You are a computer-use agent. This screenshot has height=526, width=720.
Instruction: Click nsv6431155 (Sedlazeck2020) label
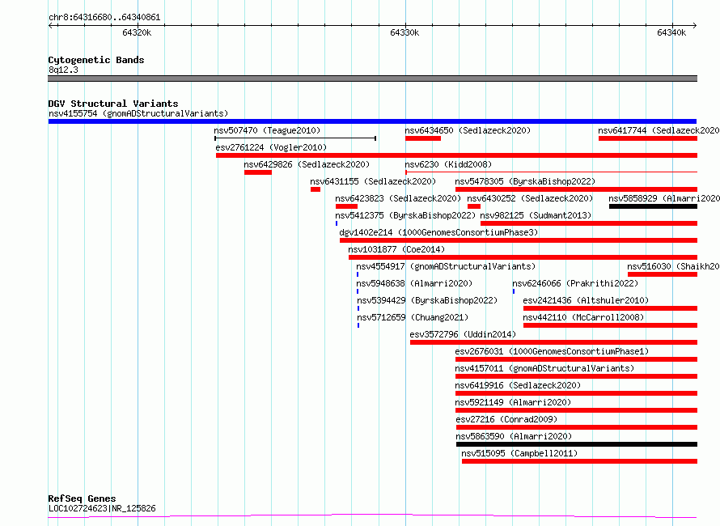pos(373,181)
